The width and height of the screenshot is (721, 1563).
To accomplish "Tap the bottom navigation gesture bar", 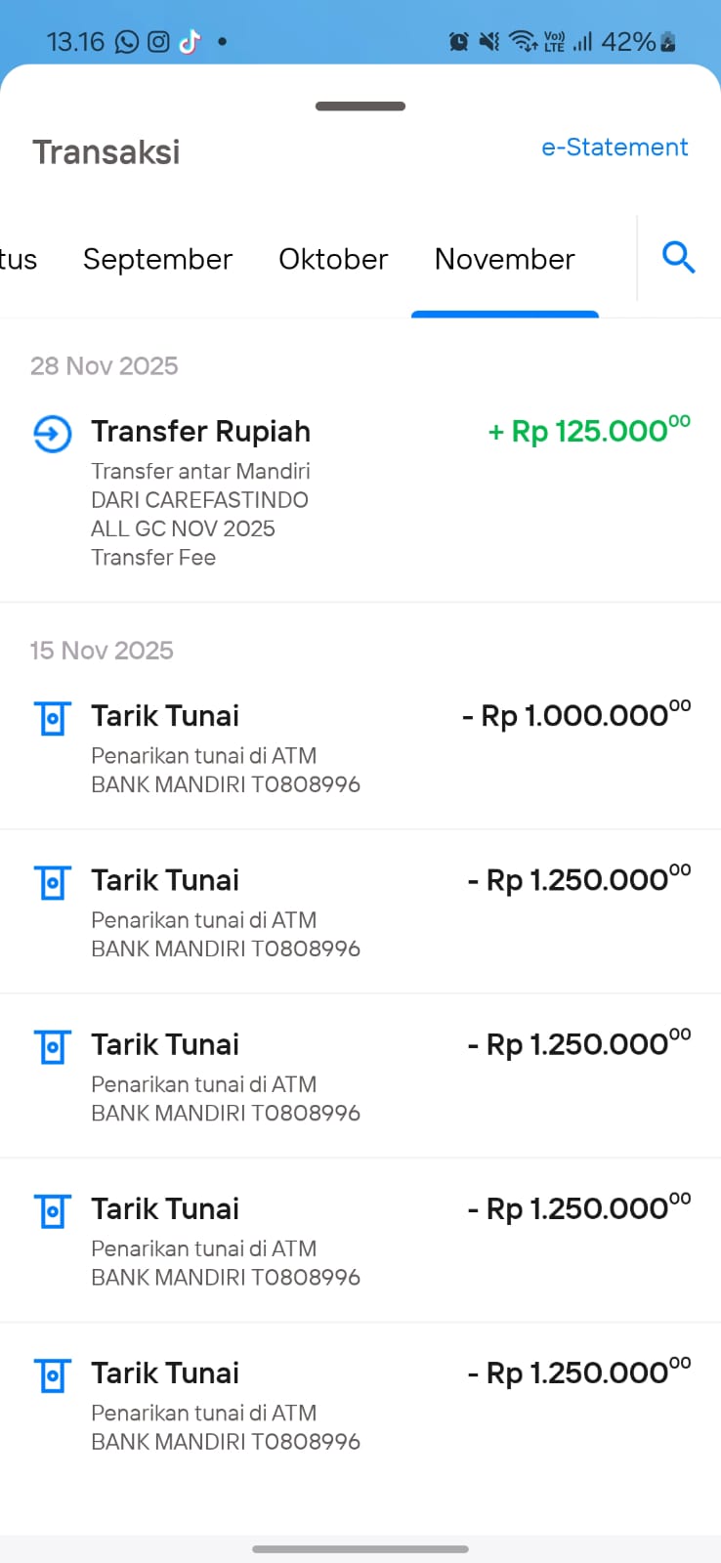I will pyautogui.click(x=360, y=1548).
